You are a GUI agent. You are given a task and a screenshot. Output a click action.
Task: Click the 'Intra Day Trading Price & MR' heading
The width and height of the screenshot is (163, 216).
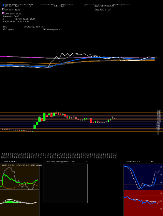coord(60,162)
